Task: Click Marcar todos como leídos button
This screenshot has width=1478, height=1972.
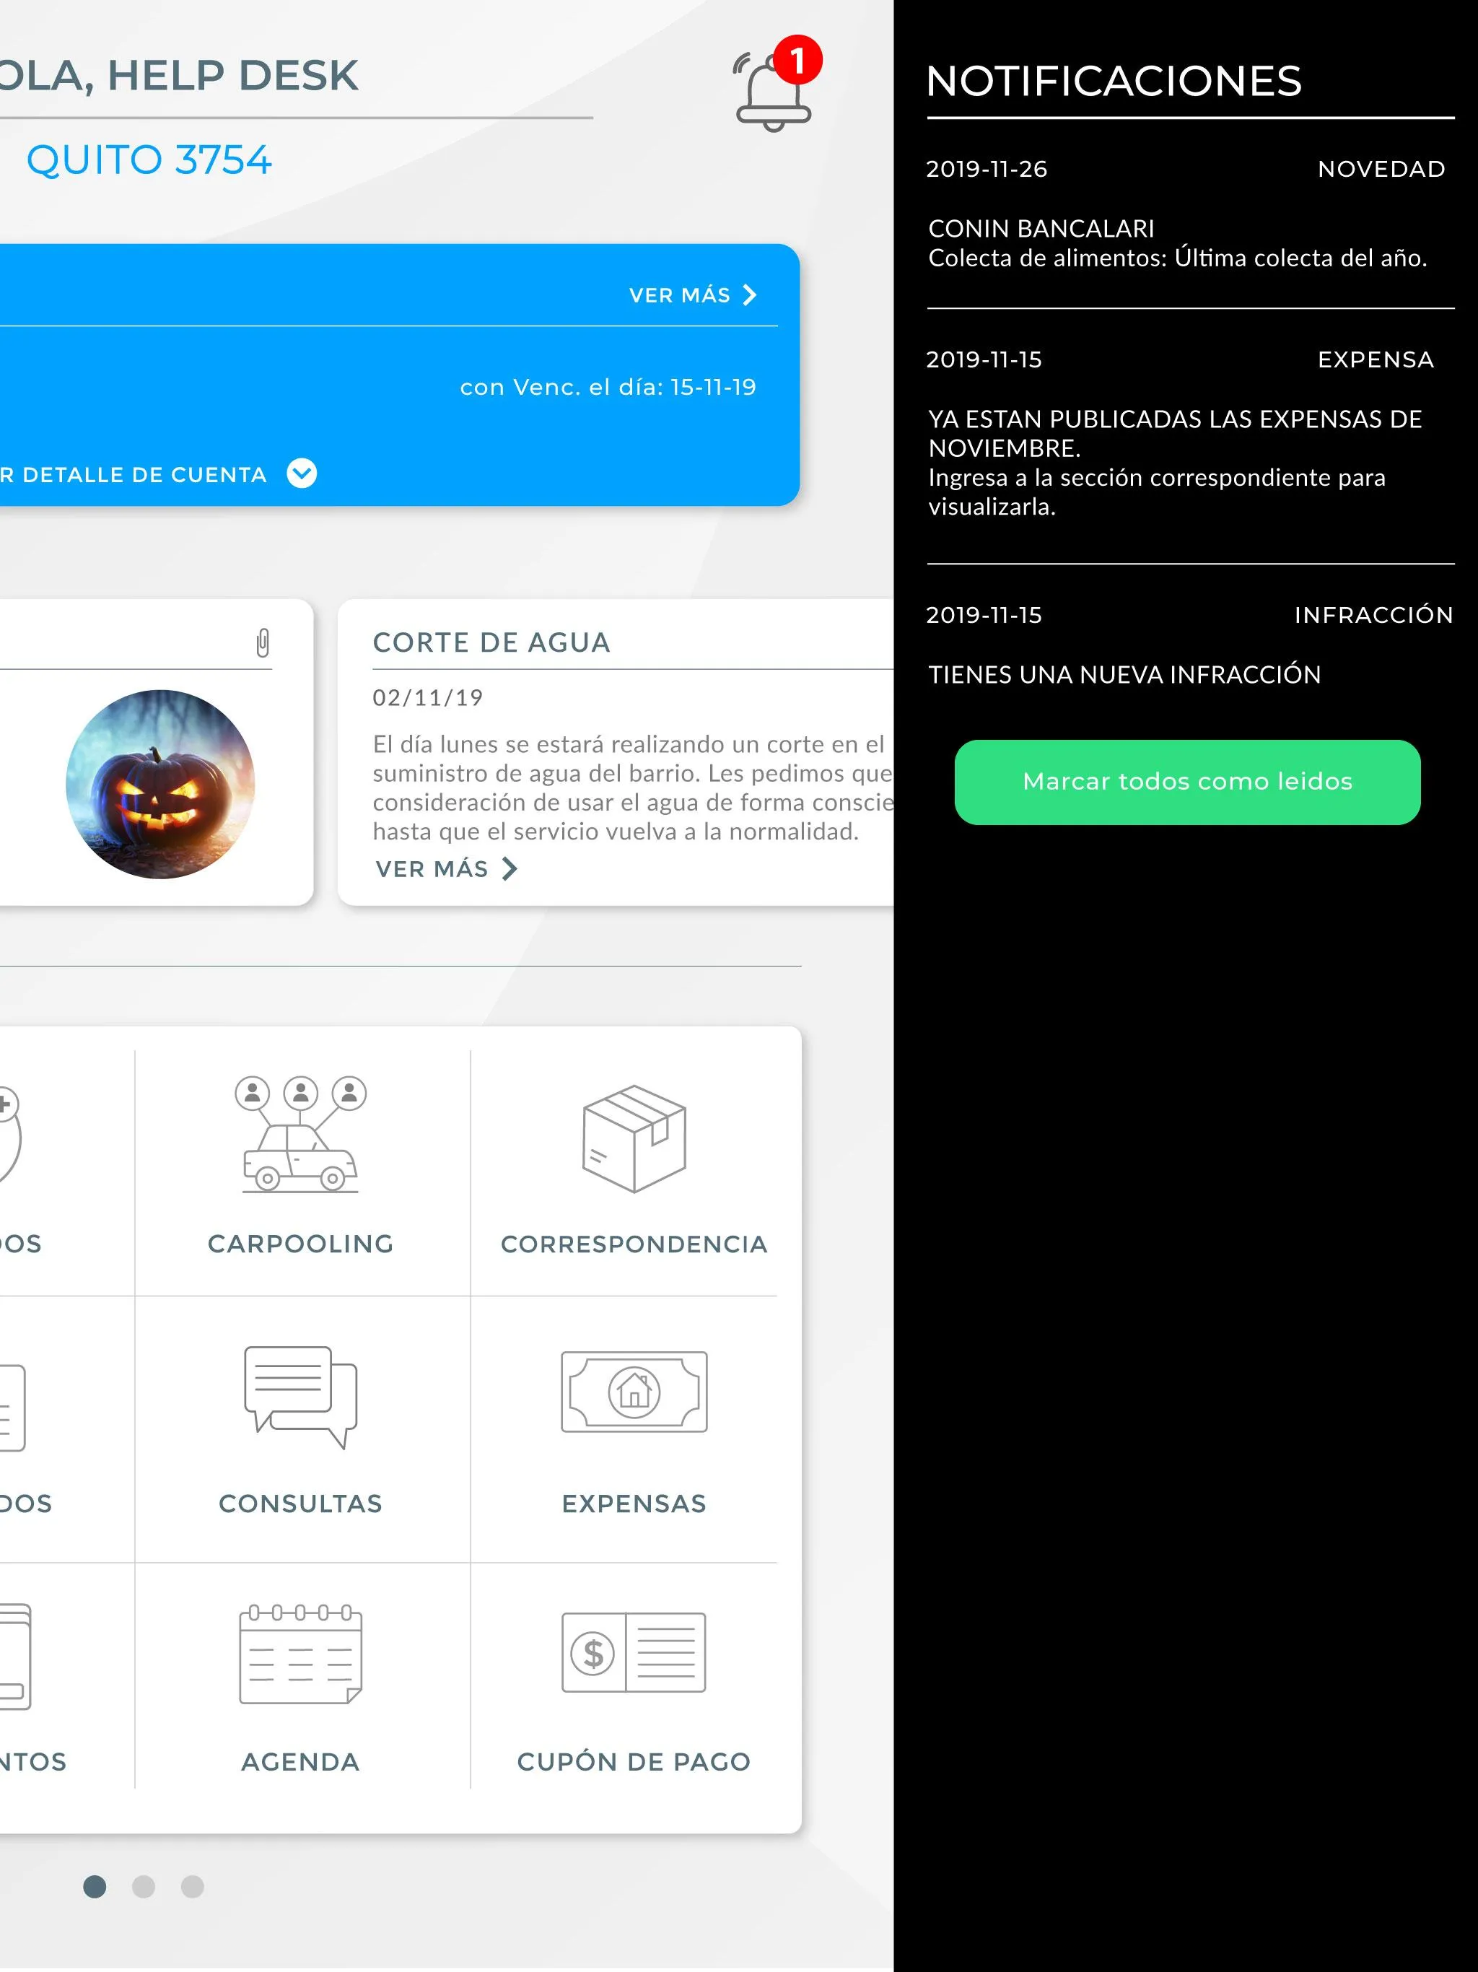Action: 1188,780
